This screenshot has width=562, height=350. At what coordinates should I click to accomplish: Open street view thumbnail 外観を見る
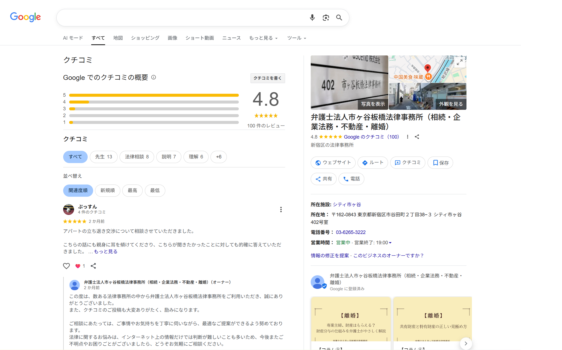427,96
